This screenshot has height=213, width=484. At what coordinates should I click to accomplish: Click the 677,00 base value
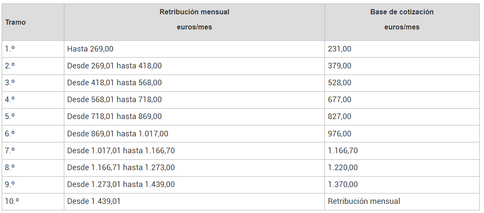[x=340, y=100]
